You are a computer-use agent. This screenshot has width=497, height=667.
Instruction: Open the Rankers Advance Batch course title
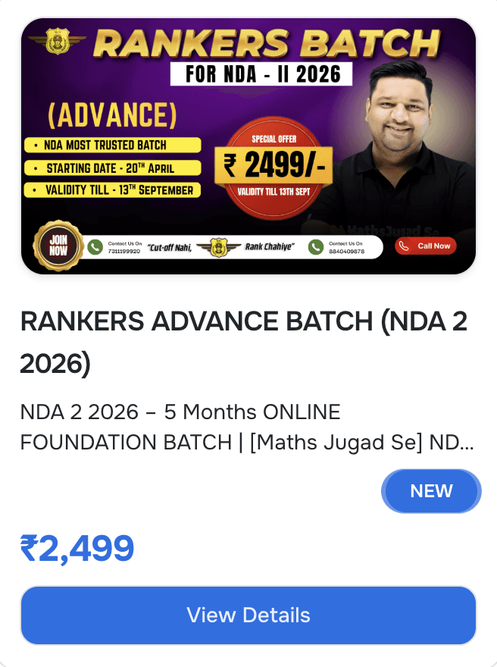point(244,342)
